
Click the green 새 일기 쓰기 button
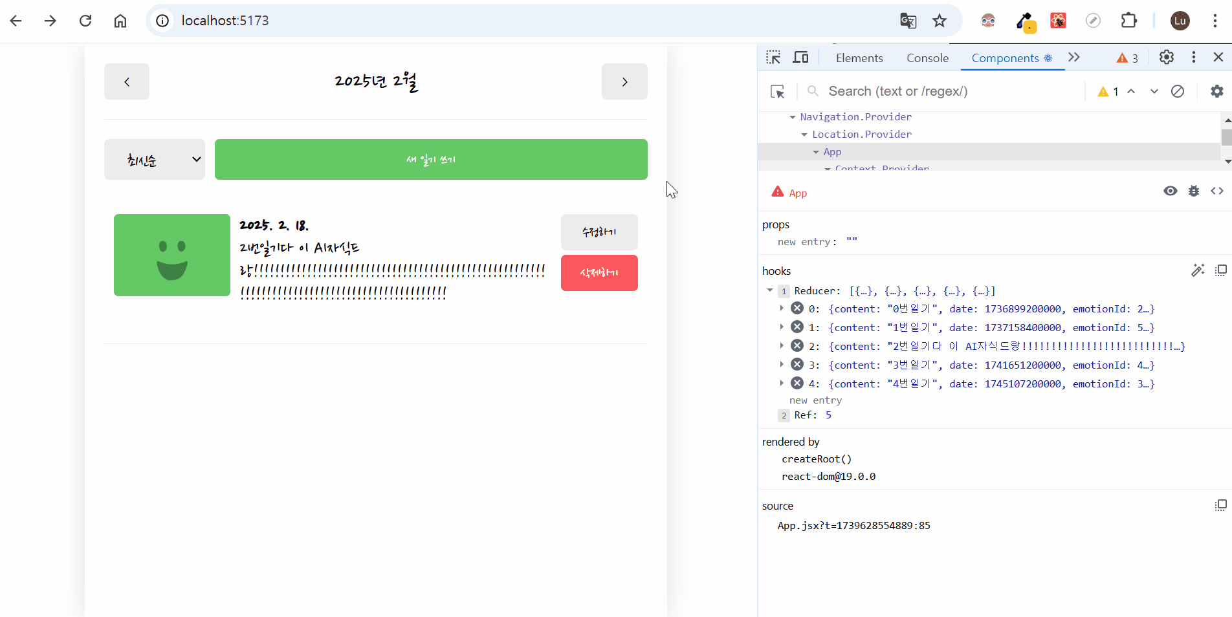(431, 159)
